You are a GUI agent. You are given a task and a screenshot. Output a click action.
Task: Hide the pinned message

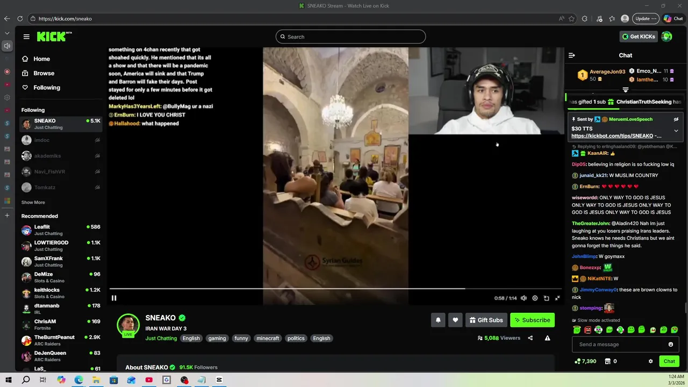tap(676, 119)
